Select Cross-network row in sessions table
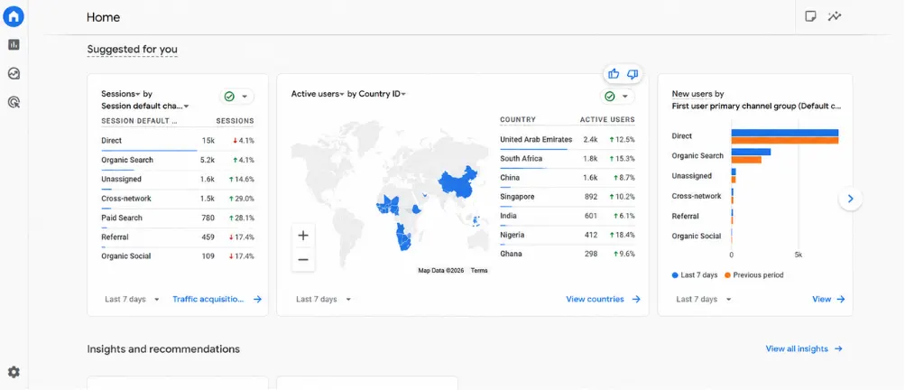 click(x=178, y=199)
